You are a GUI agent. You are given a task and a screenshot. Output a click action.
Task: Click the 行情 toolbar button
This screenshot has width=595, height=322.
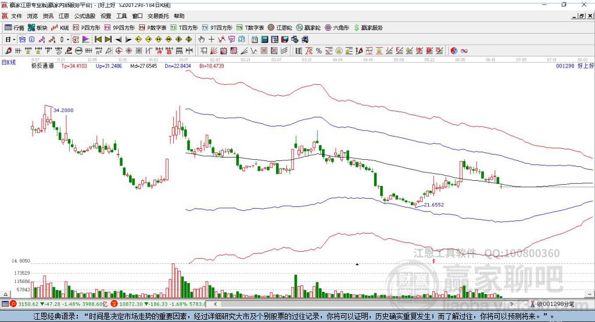15,28
